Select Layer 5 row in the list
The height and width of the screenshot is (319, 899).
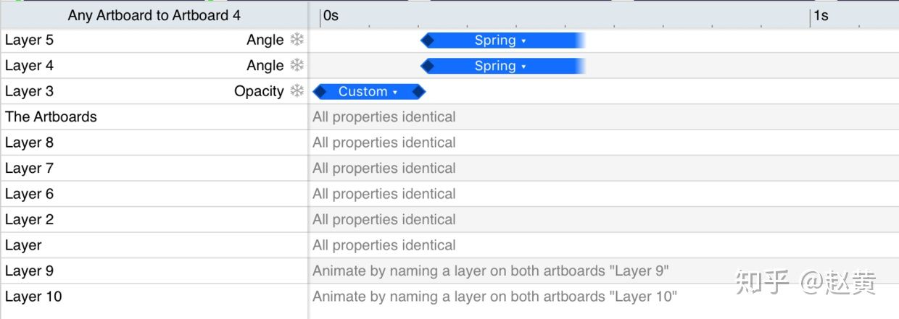click(x=154, y=40)
